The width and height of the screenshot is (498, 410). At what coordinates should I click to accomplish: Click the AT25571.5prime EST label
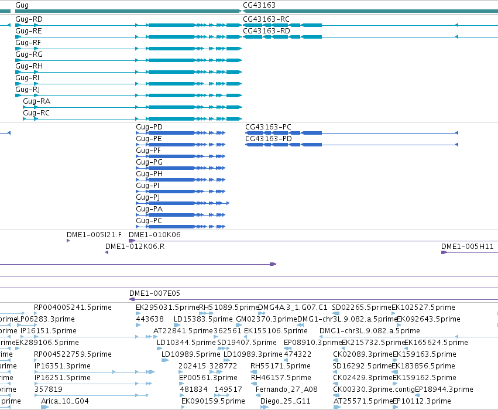pyautogui.click(x=363, y=401)
